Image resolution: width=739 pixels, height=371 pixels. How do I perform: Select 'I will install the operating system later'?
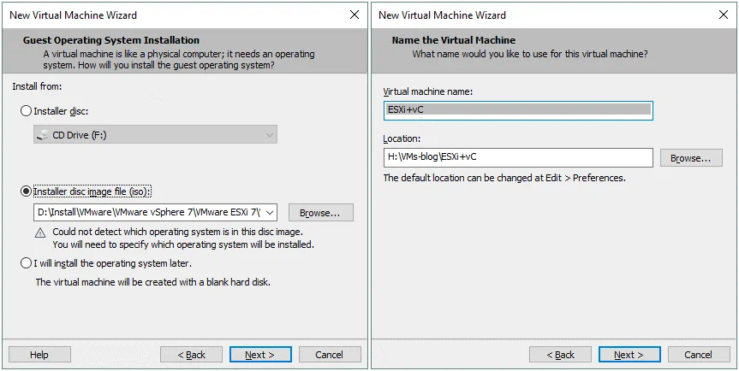coord(26,263)
